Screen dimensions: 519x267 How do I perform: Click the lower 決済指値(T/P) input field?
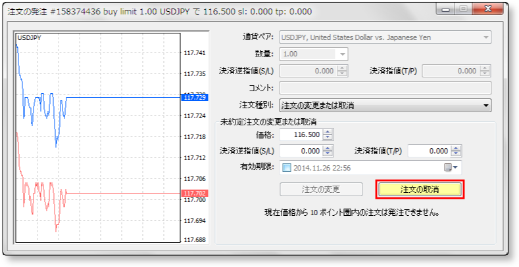pyautogui.click(x=430, y=151)
